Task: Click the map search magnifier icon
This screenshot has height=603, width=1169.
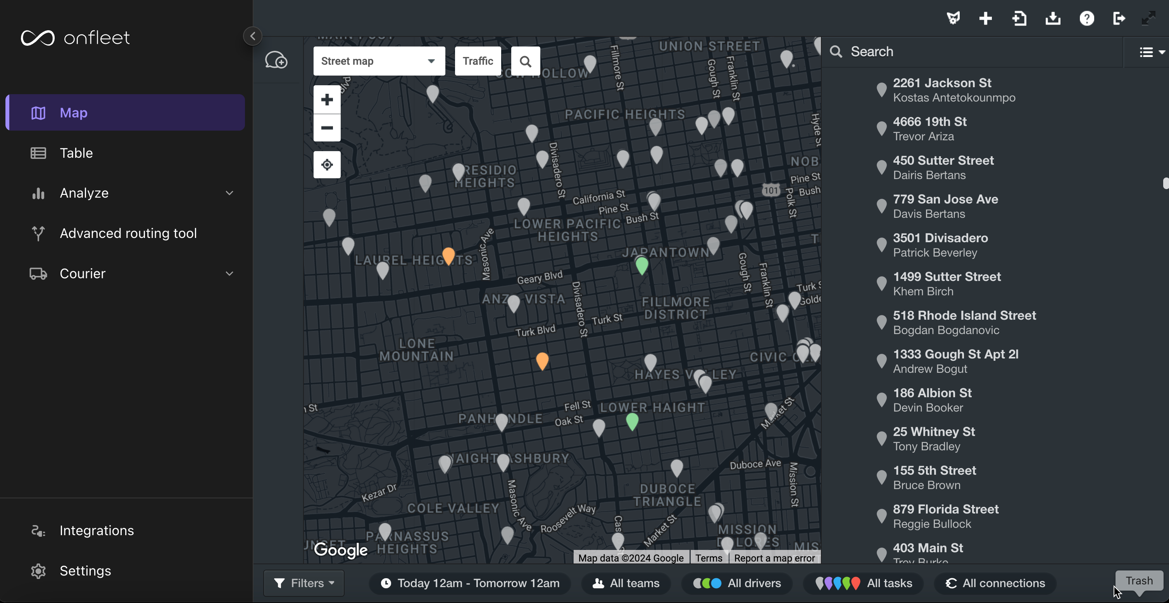Action: coord(526,60)
